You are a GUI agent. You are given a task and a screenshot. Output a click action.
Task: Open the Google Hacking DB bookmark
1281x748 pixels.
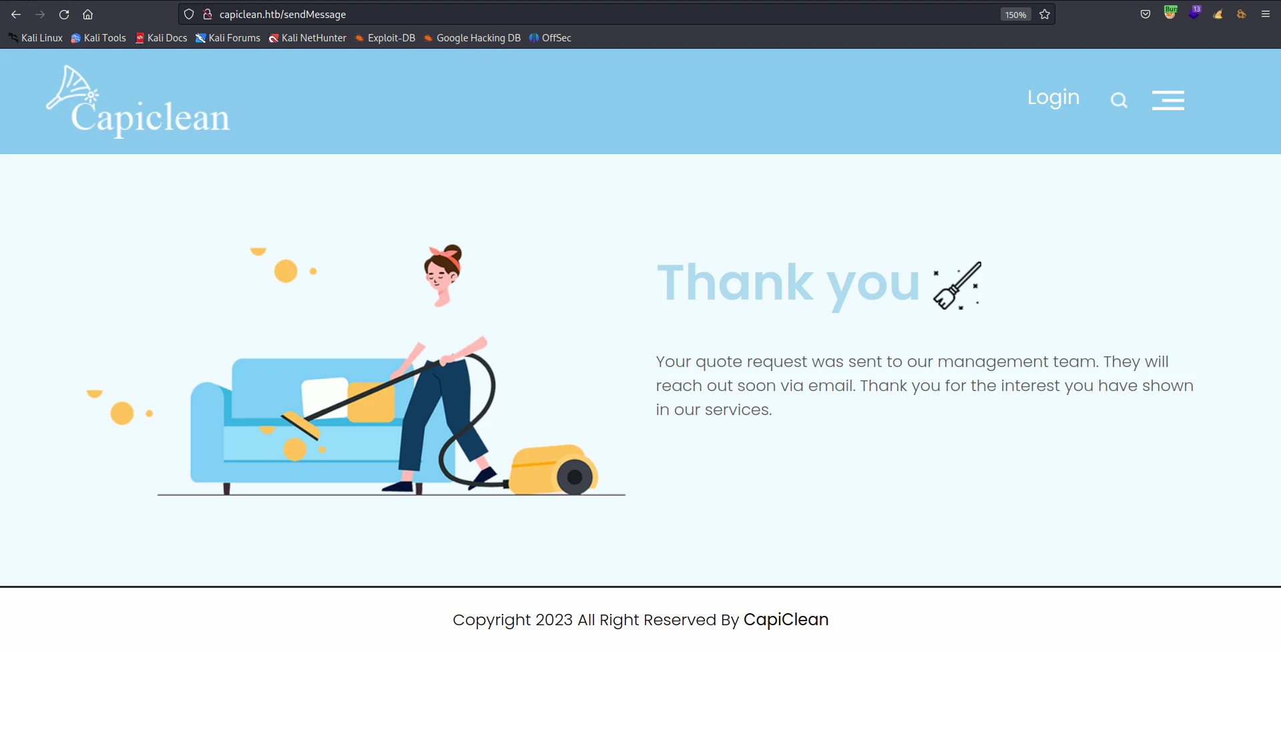[472, 38]
